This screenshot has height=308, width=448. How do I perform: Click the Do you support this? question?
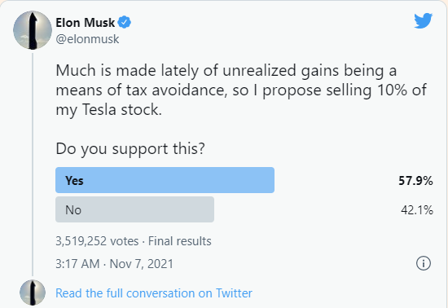pyautogui.click(x=130, y=149)
